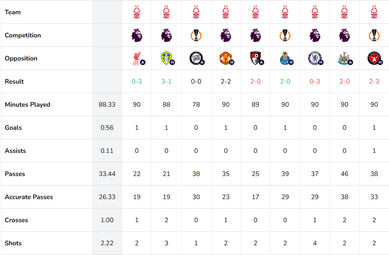Click the 33.44 passes average cell

click(x=107, y=174)
